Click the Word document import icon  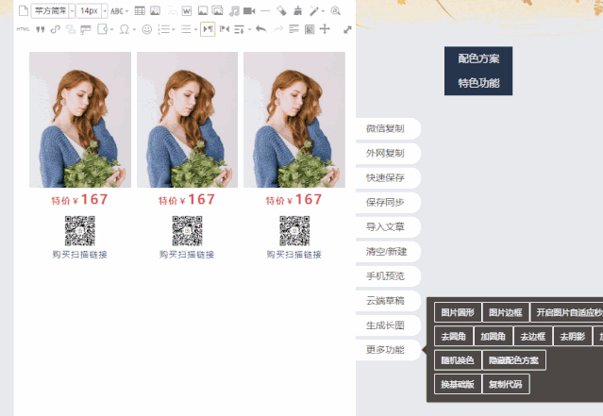(x=187, y=11)
